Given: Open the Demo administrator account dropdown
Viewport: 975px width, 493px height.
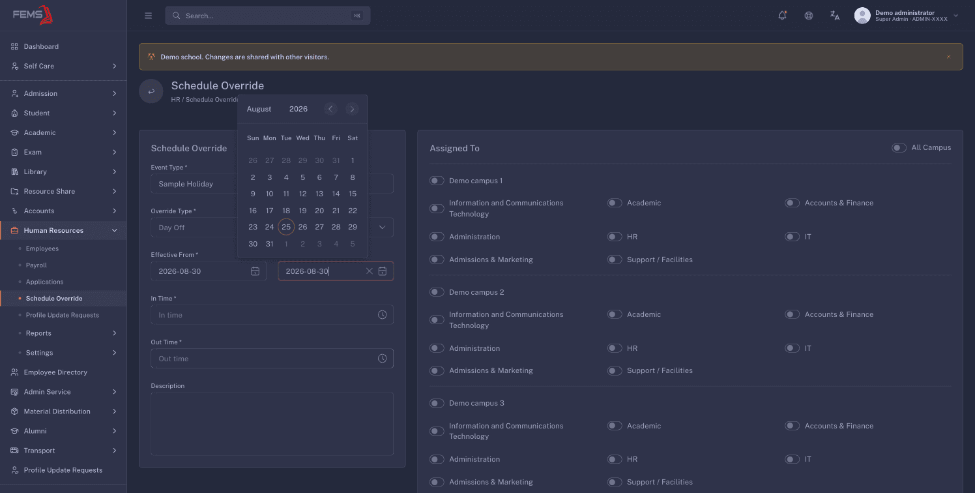Looking at the screenshot, I should (x=907, y=16).
